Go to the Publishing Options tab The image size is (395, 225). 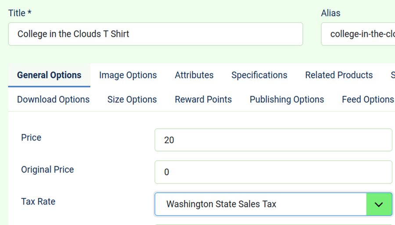pos(287,100)
